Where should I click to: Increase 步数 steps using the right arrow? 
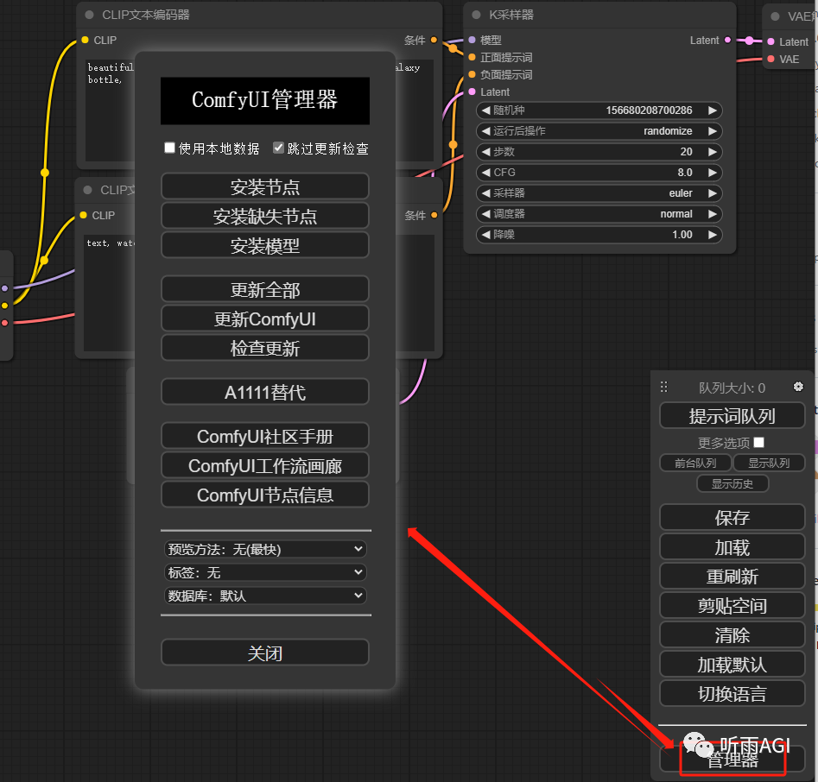pyautogui.click(x=713, y=152)
